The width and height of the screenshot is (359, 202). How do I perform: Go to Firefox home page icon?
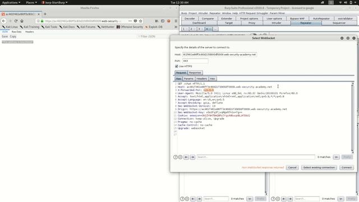click(x=22, y=21)
